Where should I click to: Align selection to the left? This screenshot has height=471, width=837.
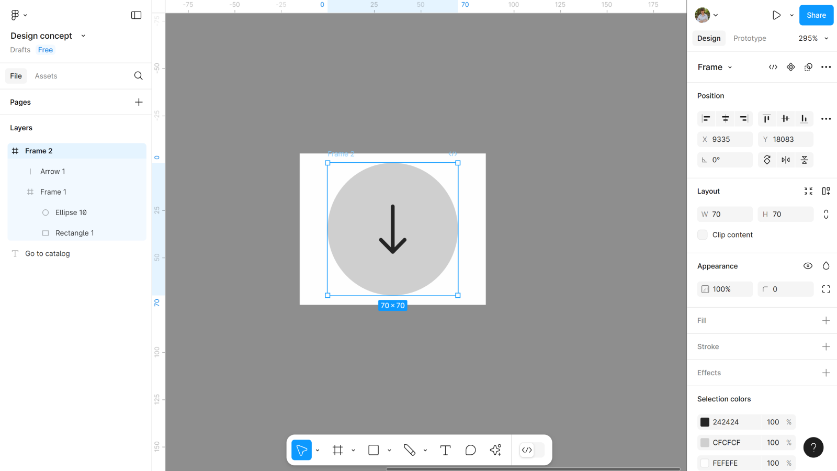pyautogui.click(x=706, y=119)
